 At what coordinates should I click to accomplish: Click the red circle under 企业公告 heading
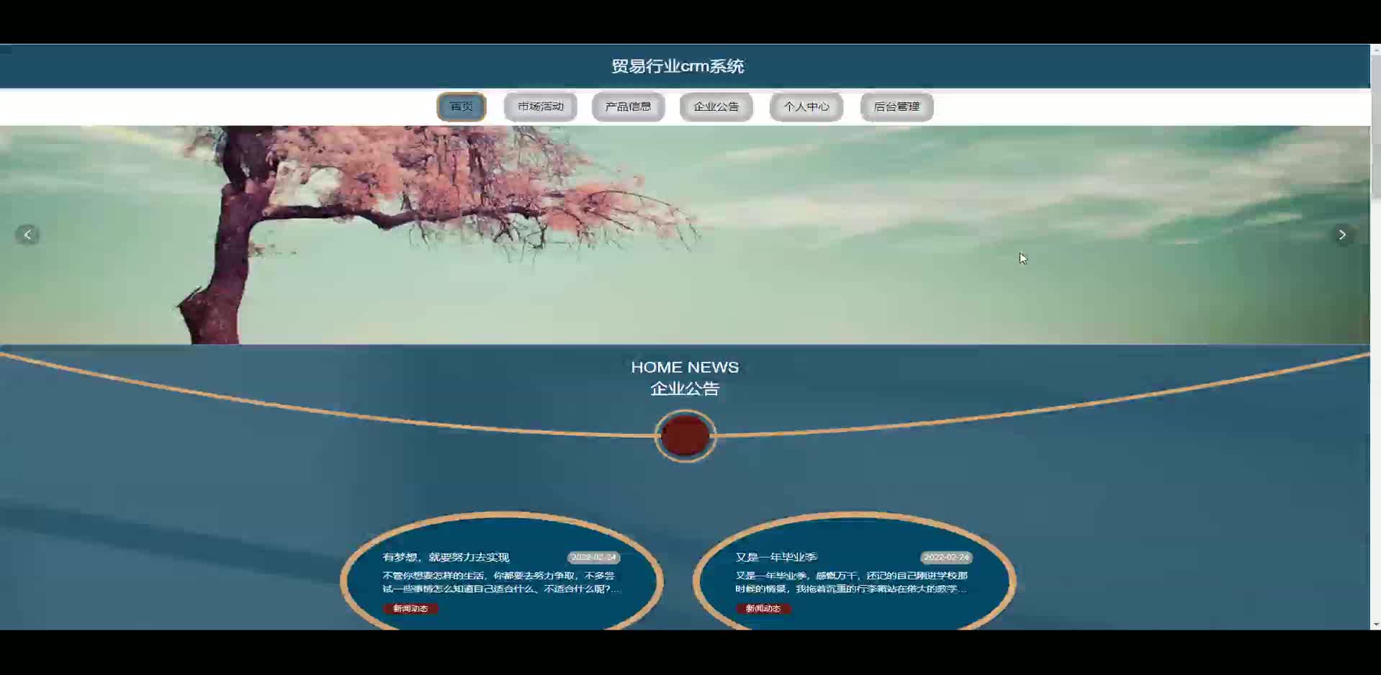tap(685, 436)
